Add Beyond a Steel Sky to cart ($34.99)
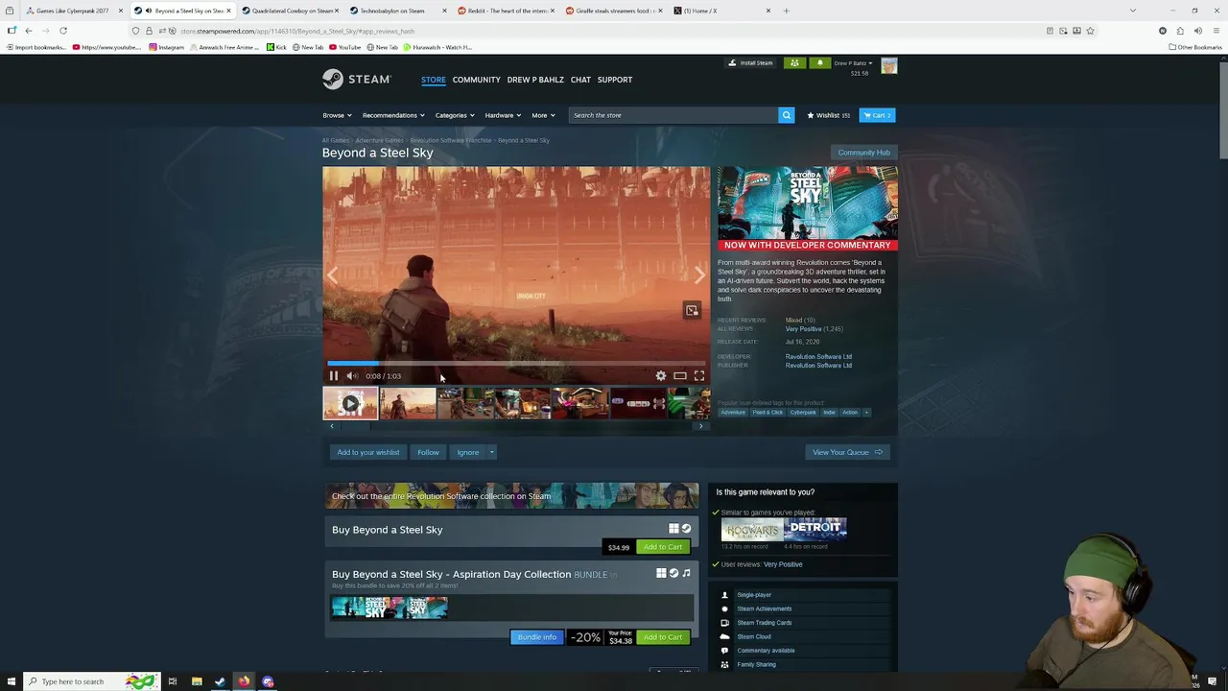The height and width of the screenshot is (691, 1228). [x=663, y=547]
